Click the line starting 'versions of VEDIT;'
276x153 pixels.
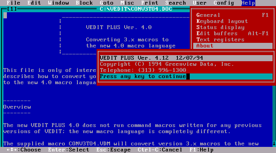117,132
